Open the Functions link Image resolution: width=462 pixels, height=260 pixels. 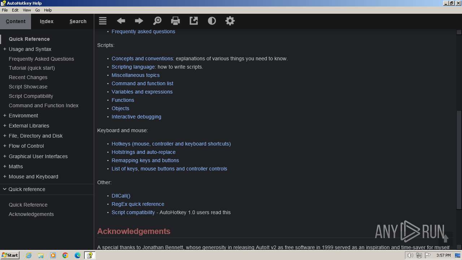tap(123, 100)
